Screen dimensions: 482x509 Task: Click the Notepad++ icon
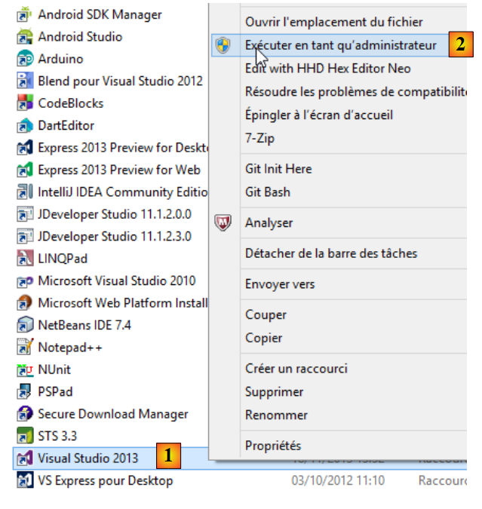[25, 348]
